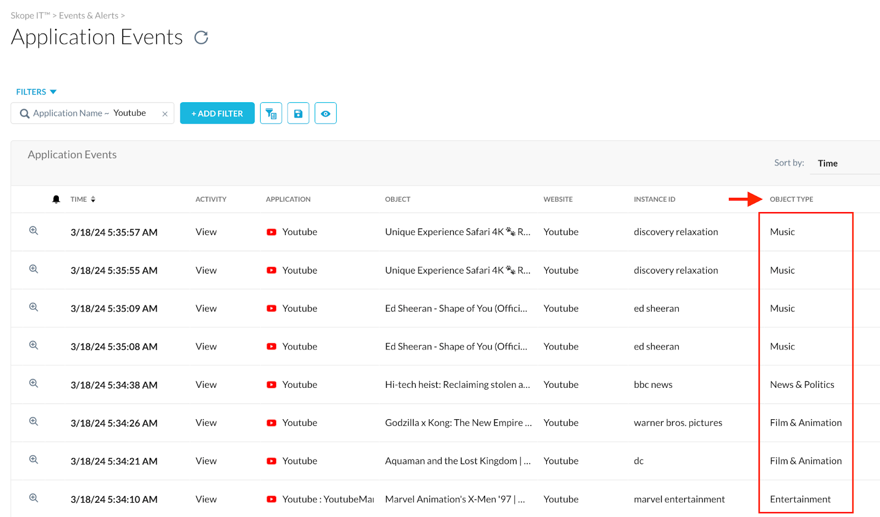Click bbc news instance ID

click(653, 385)
